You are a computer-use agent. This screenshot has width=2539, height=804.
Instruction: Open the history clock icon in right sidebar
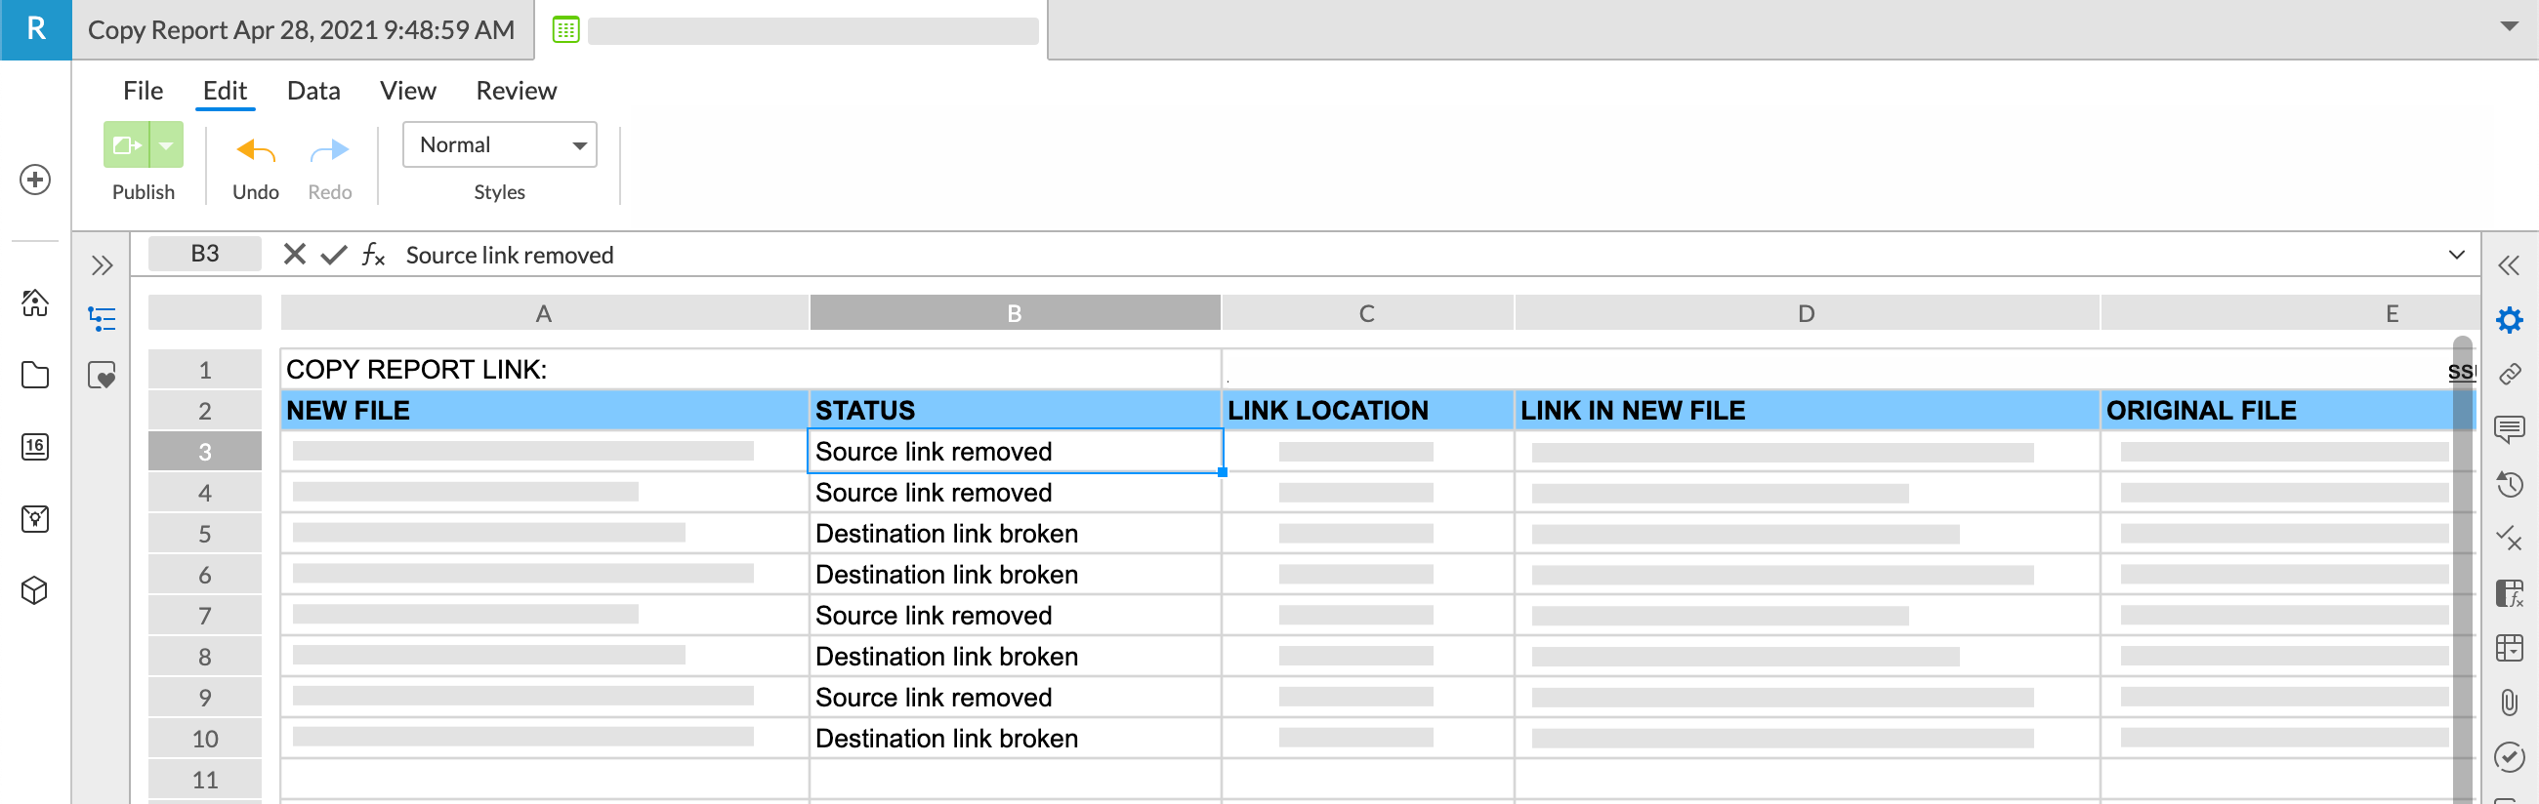coord(2509,484)
